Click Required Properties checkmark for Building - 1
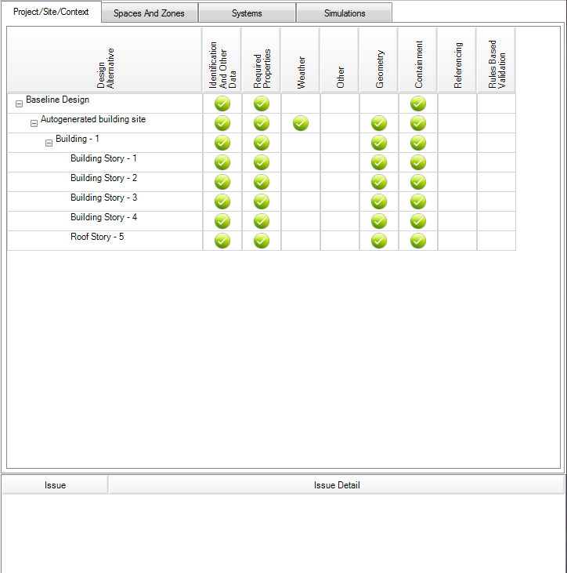567x573 pixels. [262, 143]
